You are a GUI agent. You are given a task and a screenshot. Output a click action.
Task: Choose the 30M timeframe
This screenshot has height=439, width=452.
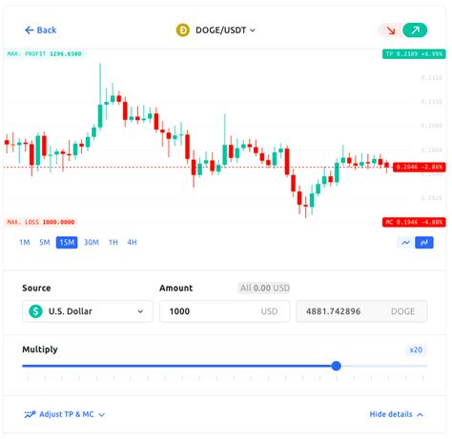[x=92, y=243]
